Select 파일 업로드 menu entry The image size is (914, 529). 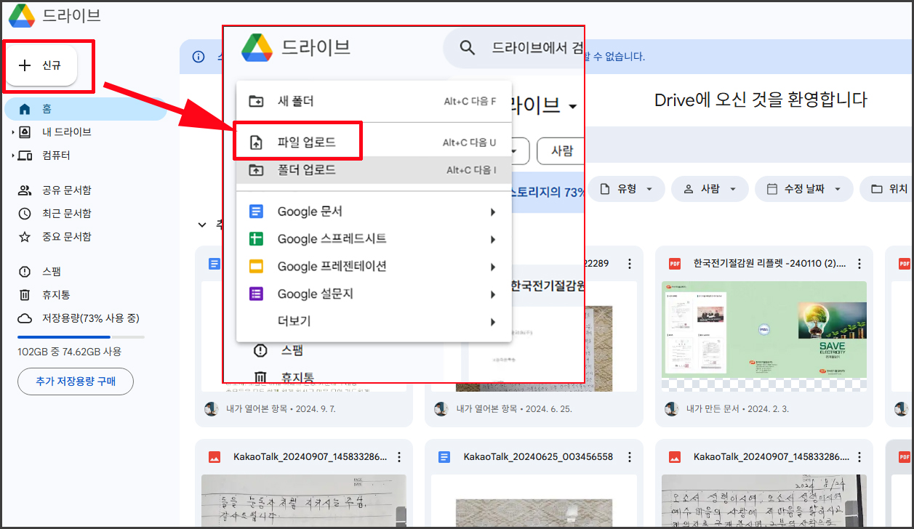(x=374, y=142)
